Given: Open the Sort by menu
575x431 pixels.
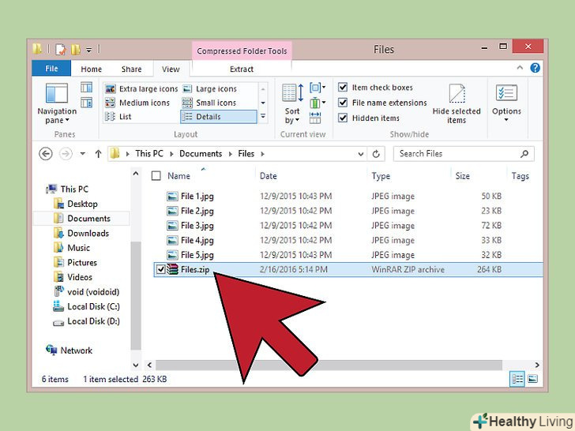Looking at the screenshot, I should point(292,103).
